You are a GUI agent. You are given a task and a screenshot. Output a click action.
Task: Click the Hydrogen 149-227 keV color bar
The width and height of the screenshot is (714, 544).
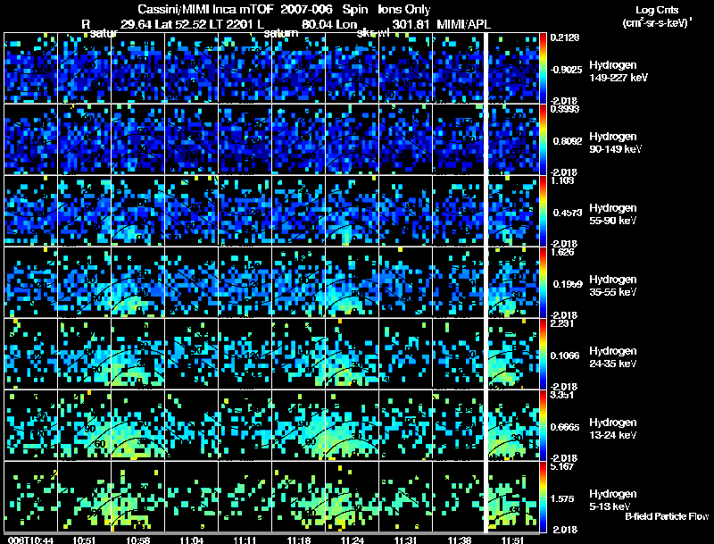[543, 68]
